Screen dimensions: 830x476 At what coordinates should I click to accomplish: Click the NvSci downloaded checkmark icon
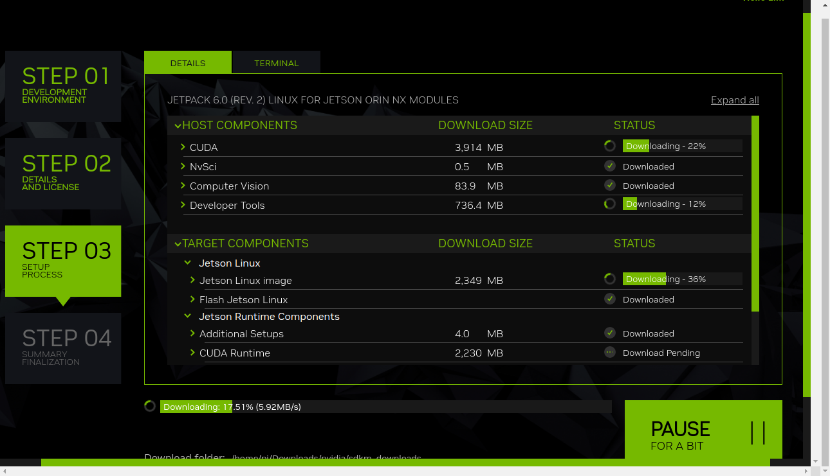pos(610,166)
